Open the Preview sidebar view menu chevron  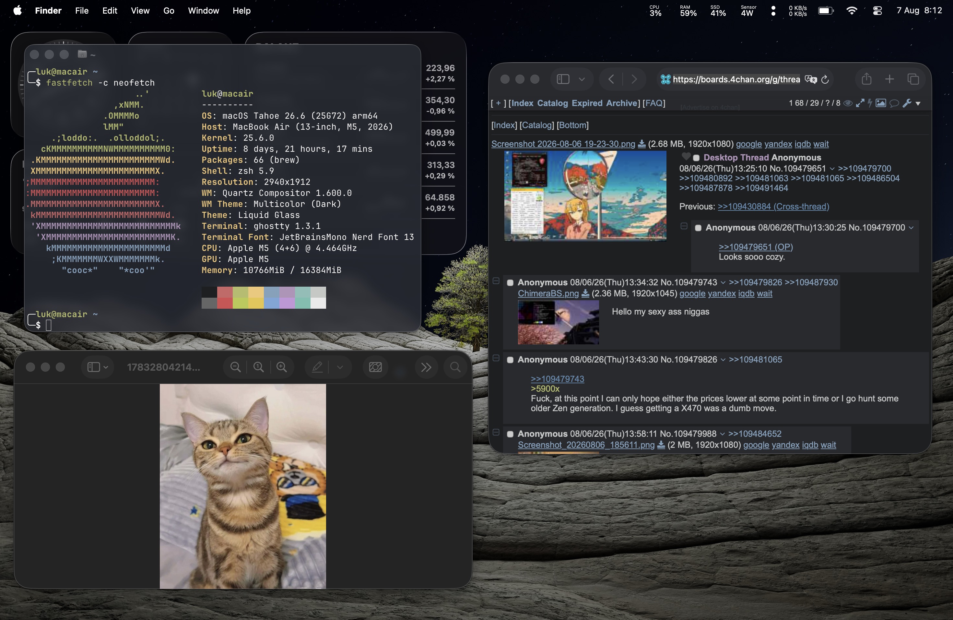coord(106,367)
